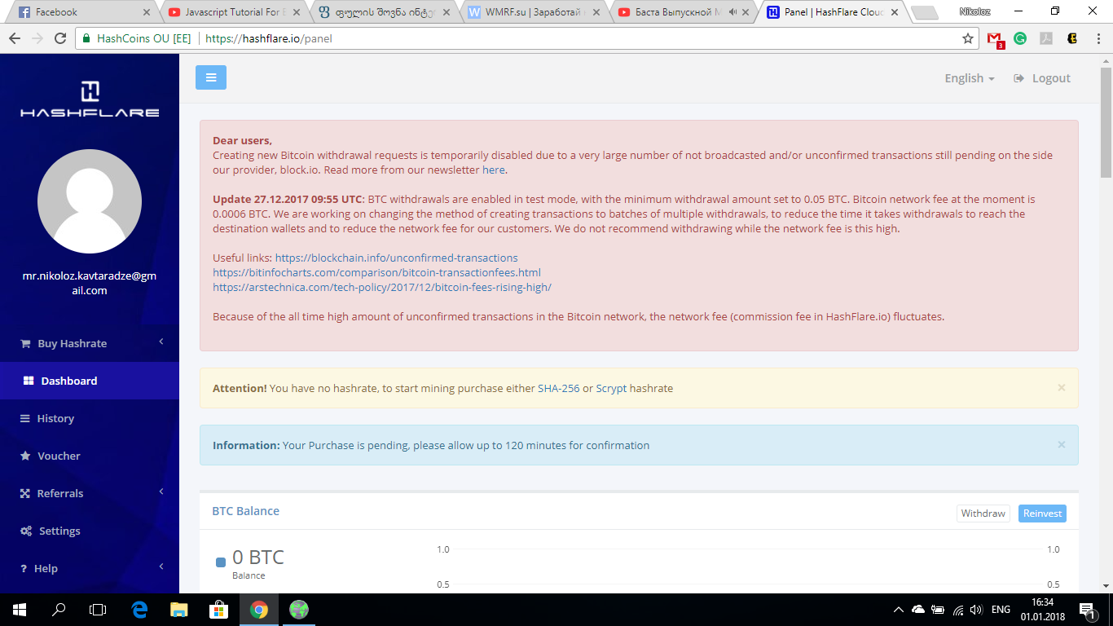Click the browser back arrow

(x=14, y=38)
